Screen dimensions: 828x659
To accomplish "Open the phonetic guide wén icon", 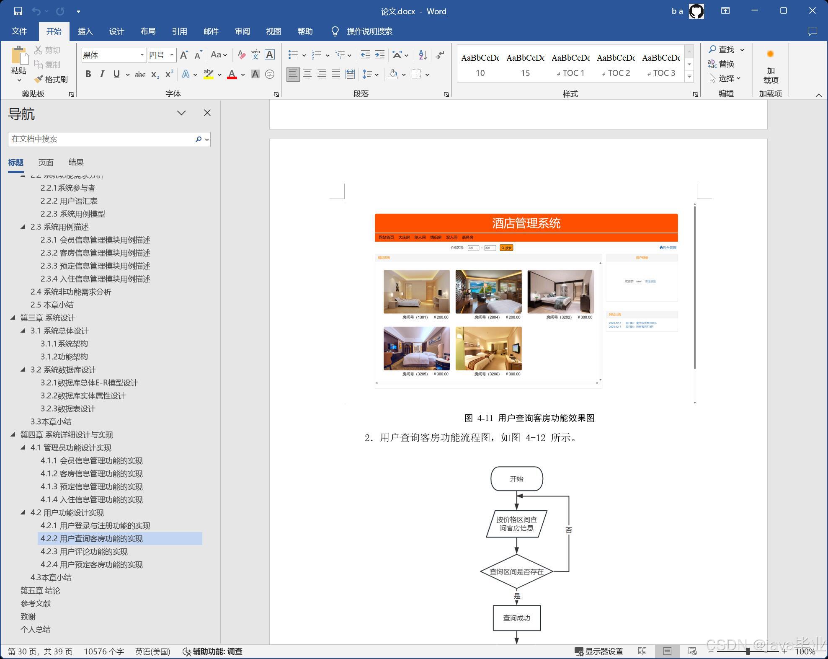I will pyautogui.click(x=255, y=55).
